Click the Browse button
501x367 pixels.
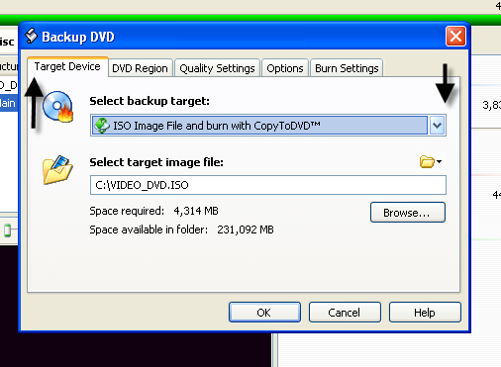[408, 213]
